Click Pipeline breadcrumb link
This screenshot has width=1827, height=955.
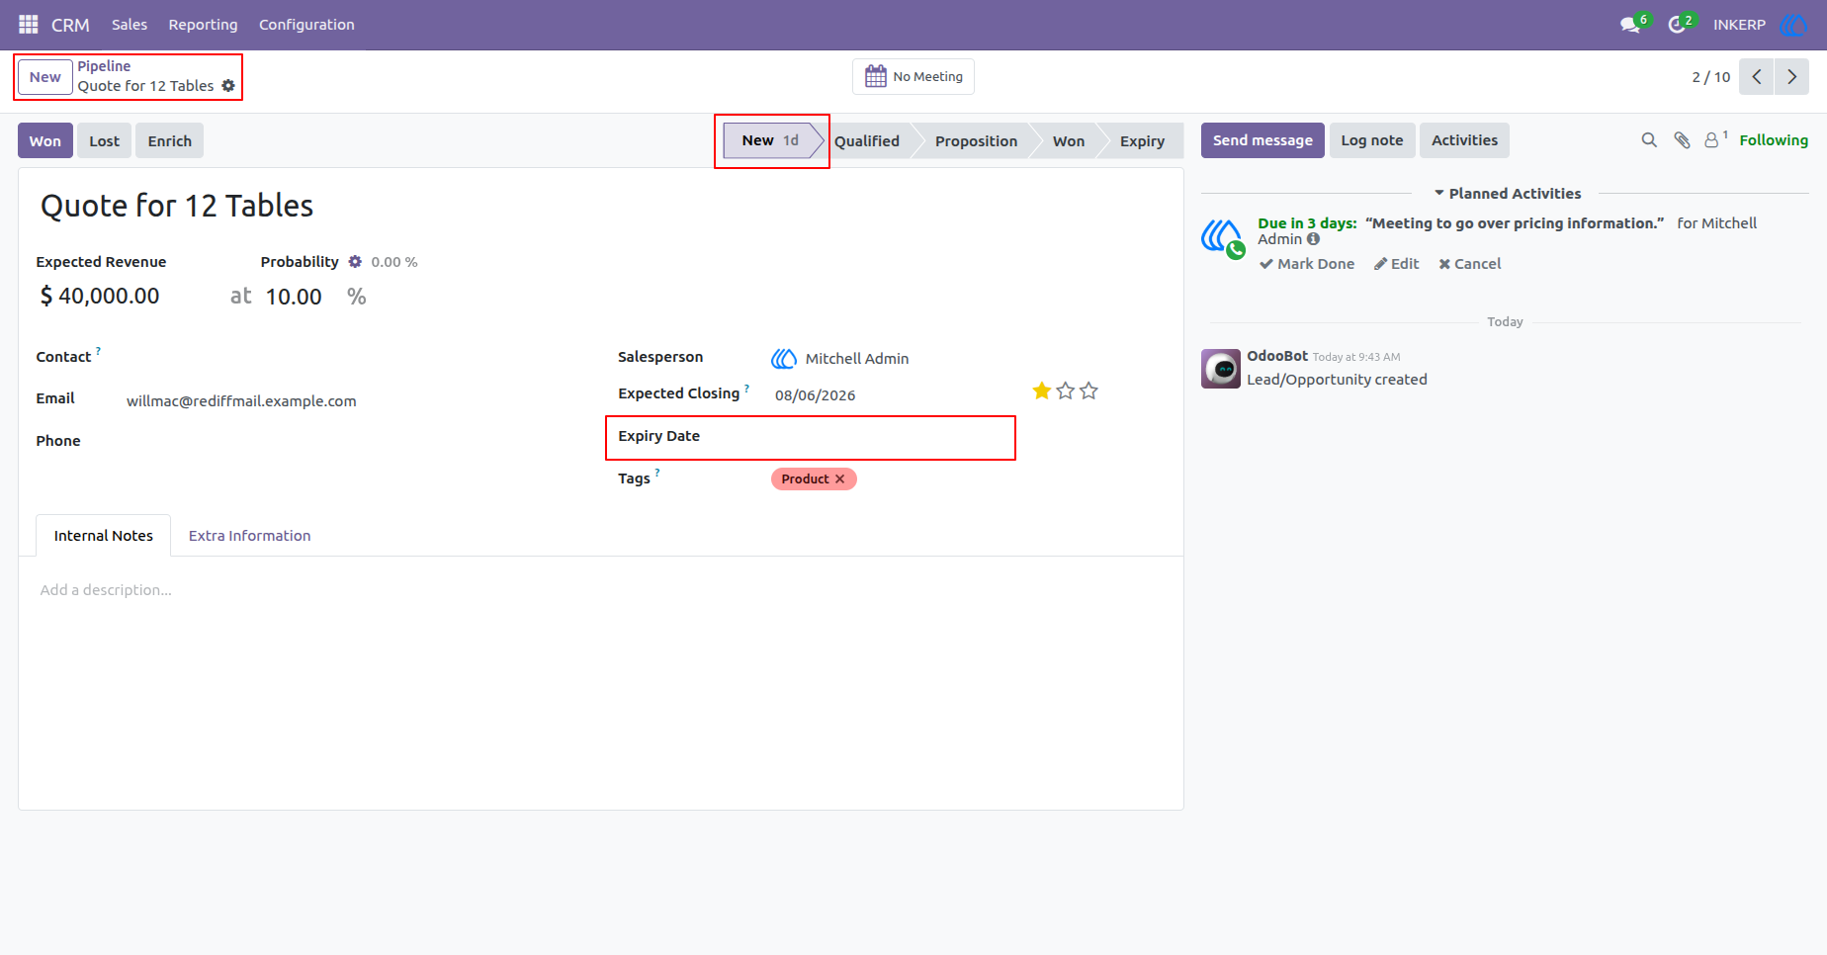pos(104,66)
